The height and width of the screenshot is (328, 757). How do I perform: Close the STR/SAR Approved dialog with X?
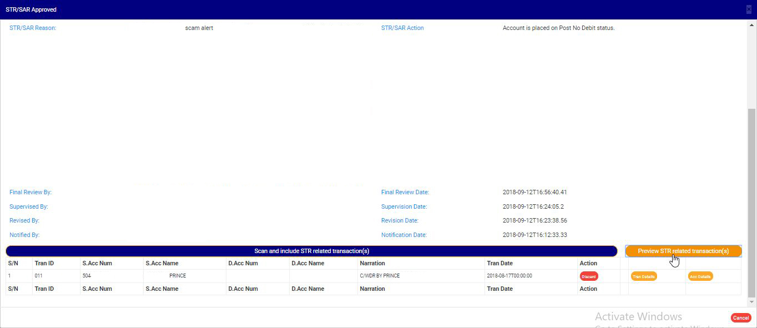click(749, 9)
